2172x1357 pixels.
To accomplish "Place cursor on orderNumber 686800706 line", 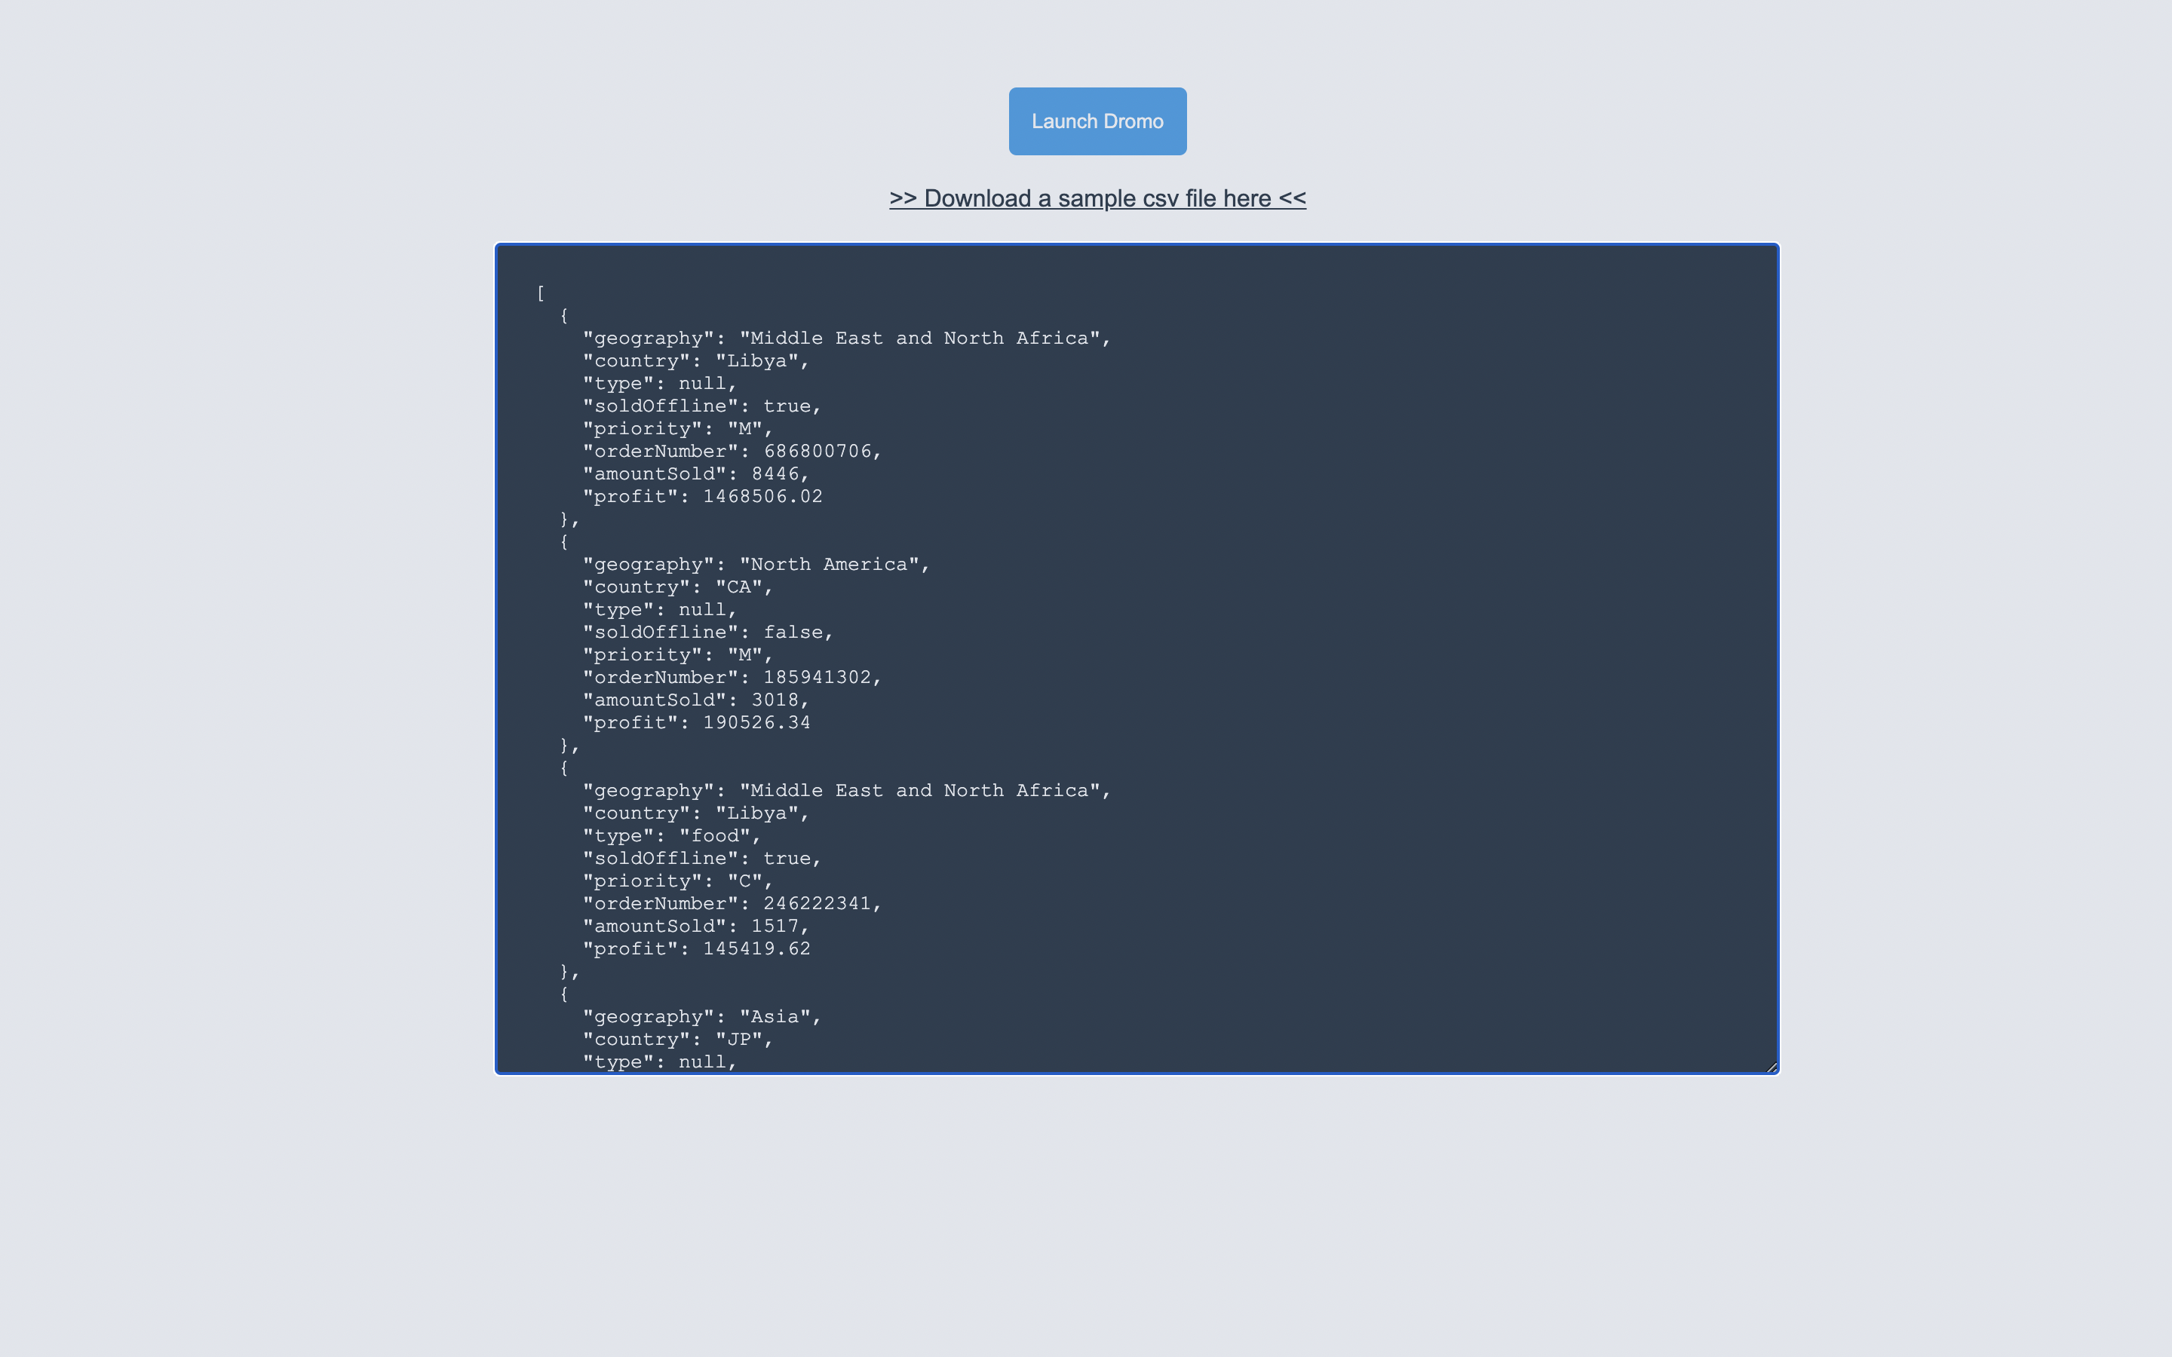I will coord(732,452).
